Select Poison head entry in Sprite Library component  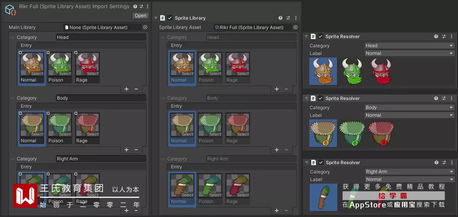coord(210,68)
